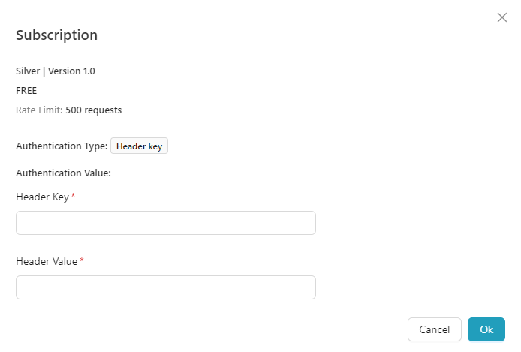Click the Header Key field label
521x352 pixels.
pyautogui.click(x=42, y=197)
